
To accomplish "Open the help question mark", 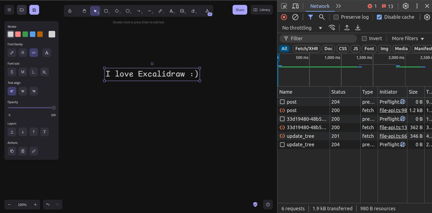I will pyautogui.click(x=268, y=205).
